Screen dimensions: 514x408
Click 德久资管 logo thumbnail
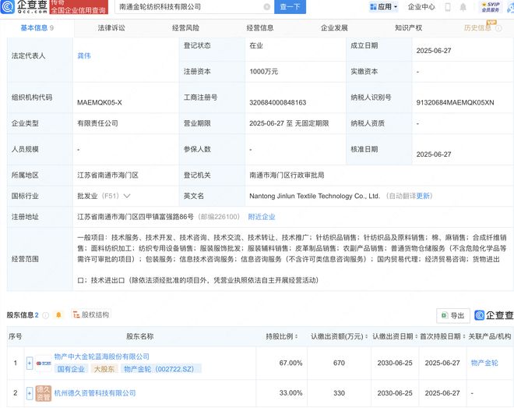point(44,393)
